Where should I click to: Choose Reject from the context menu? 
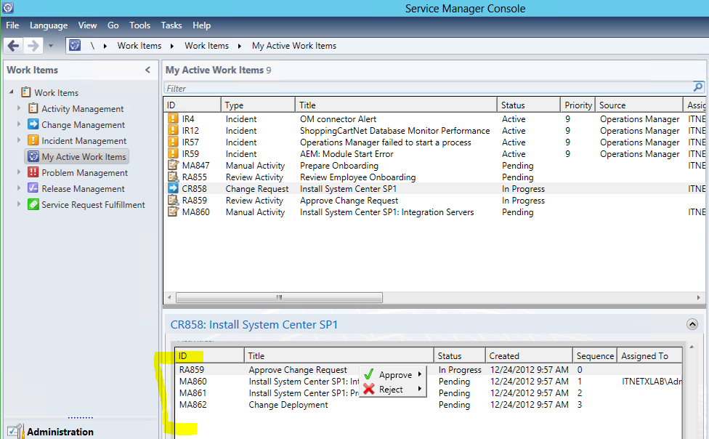(391, 390)
